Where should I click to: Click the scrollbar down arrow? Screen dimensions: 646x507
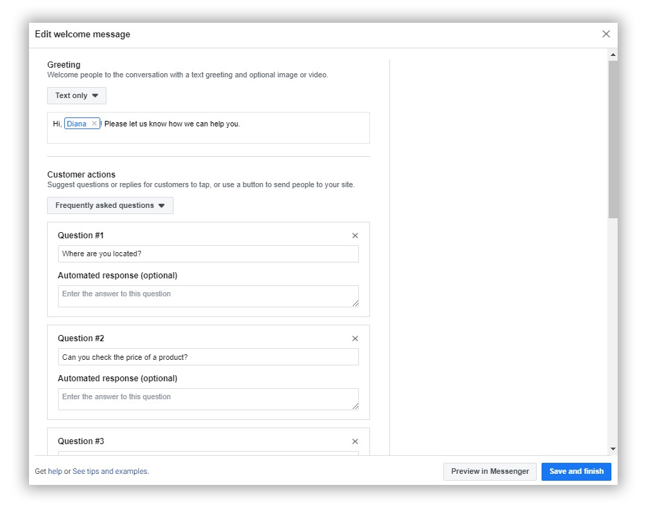click(x=613, y=449)
